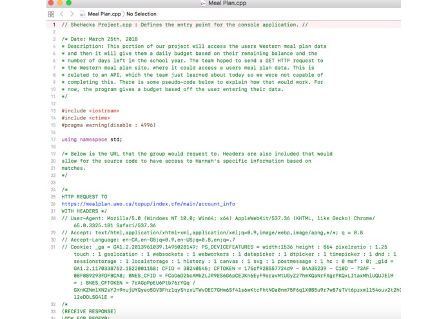Click the '(RECEIVE RESPONSE)' comment line
This screenshot has height=319, width=448.
89,311
